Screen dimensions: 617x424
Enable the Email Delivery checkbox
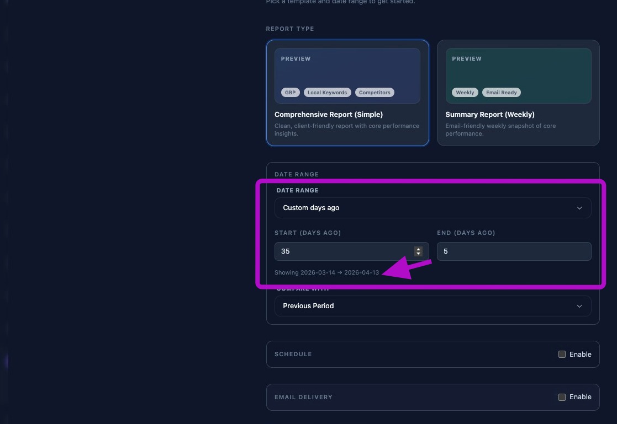(562, 398)
